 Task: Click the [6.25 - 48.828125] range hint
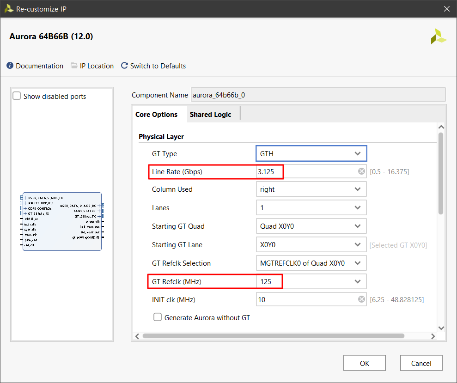click(x=396, y=300)
